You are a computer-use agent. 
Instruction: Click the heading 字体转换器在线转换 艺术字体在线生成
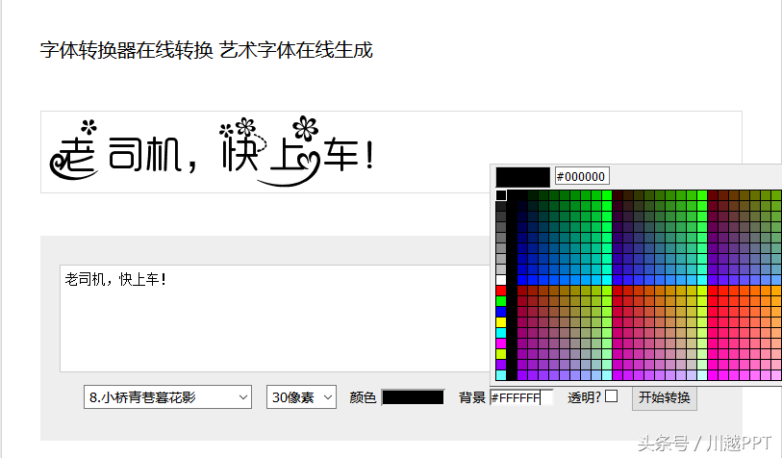point(207,50)
